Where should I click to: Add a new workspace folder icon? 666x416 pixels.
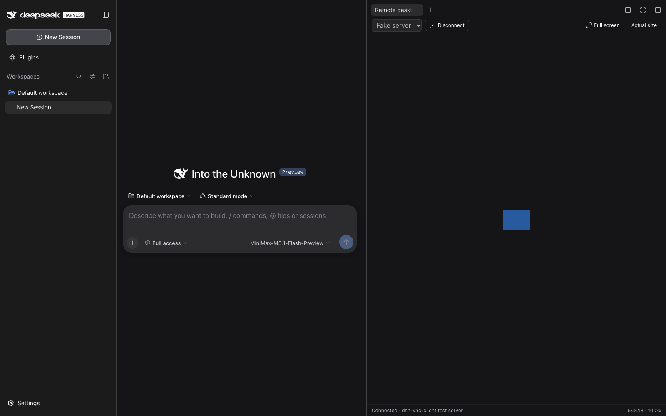click(x=106, y=77)
